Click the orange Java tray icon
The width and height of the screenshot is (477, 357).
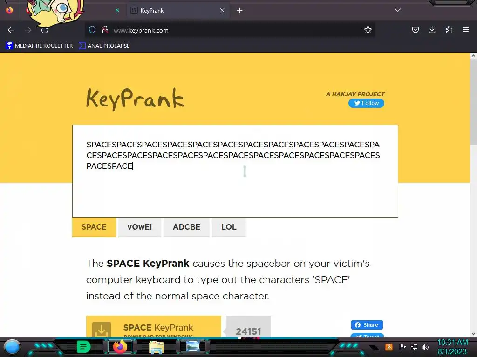point(389,347)
